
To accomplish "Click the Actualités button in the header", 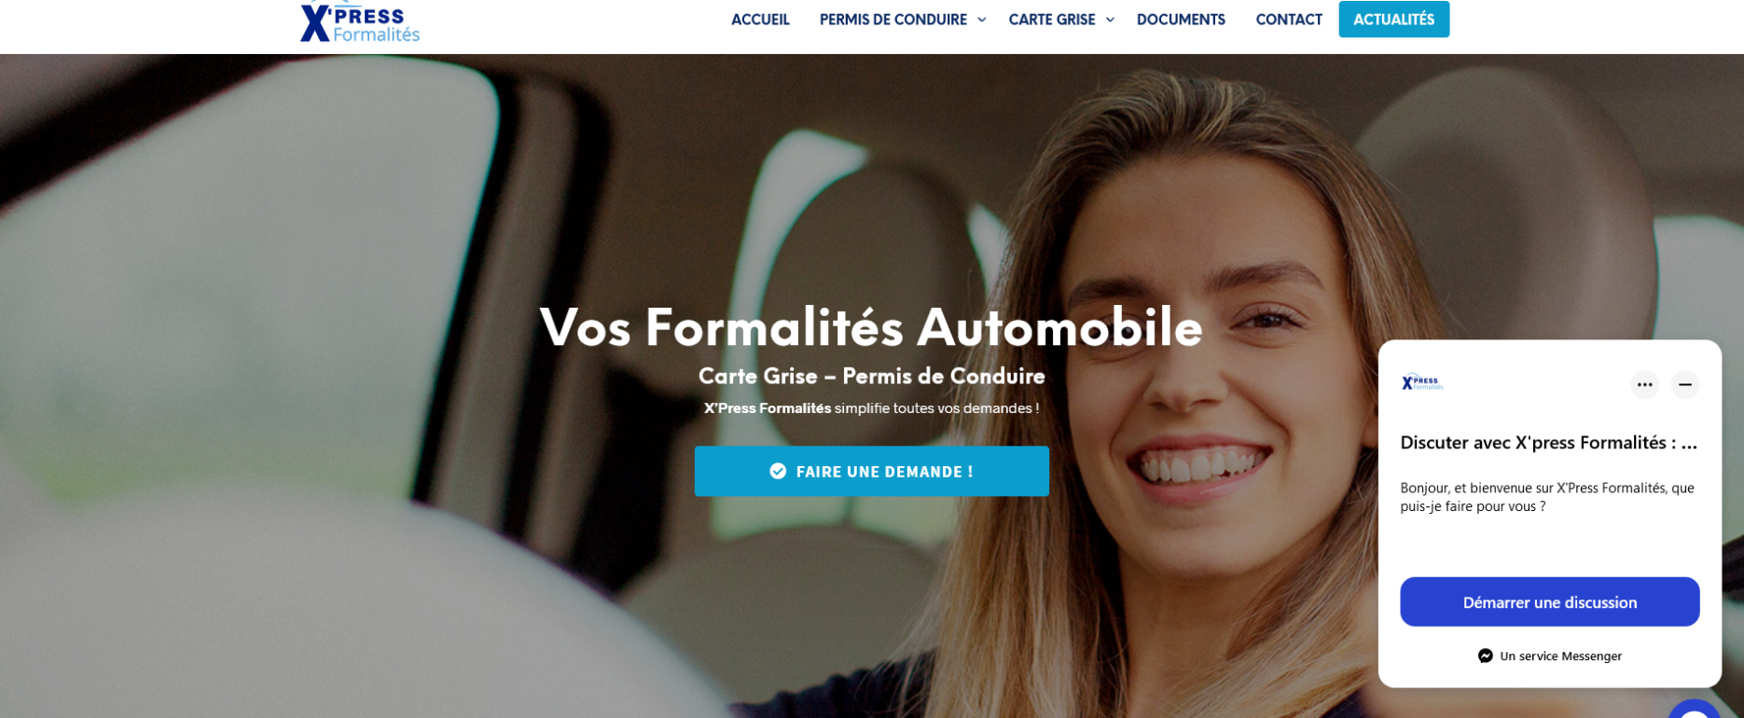I will [x=1393, y=20].
